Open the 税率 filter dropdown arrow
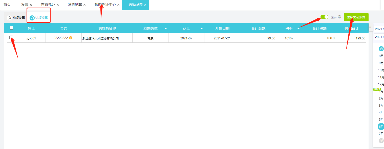Image resolution: width=384 pixels, height=149 pixels. (x=298, y=29)
